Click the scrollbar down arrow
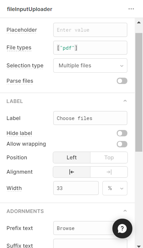The image size is (143, 248). 139,246
